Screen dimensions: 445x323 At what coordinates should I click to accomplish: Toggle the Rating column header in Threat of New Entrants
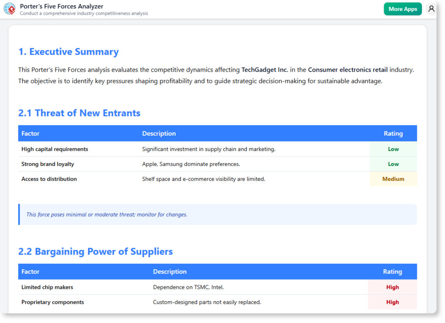(x=393, y=133)
